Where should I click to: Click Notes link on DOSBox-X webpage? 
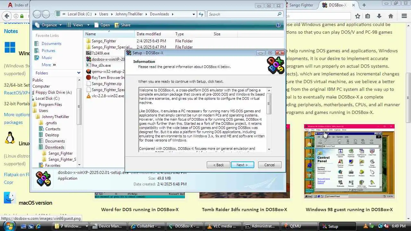click(x=11, y=31)
